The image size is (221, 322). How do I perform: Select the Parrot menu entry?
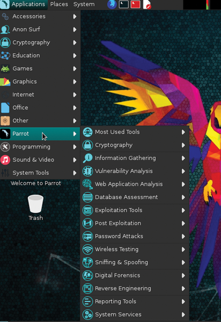coord(40,134)
